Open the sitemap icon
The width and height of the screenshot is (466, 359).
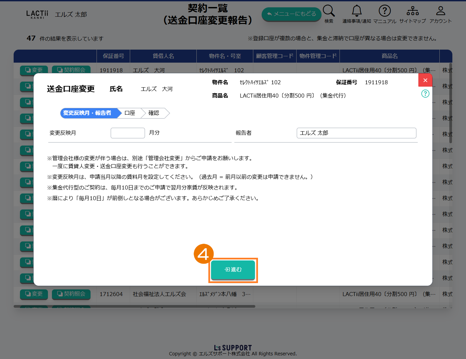click(x=412, y=11)
